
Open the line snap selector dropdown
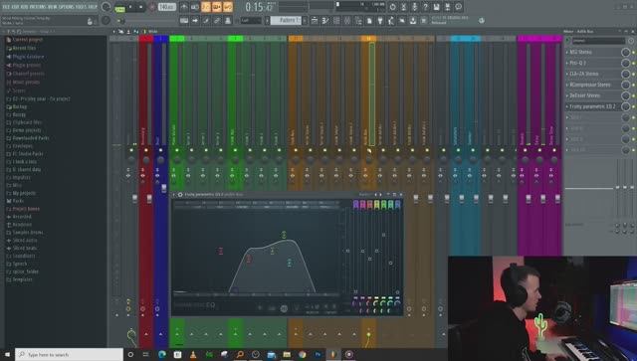251,20
